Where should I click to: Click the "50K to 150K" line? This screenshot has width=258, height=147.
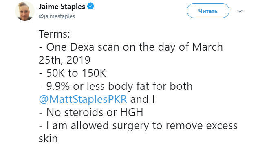click(x=73, y=73)
